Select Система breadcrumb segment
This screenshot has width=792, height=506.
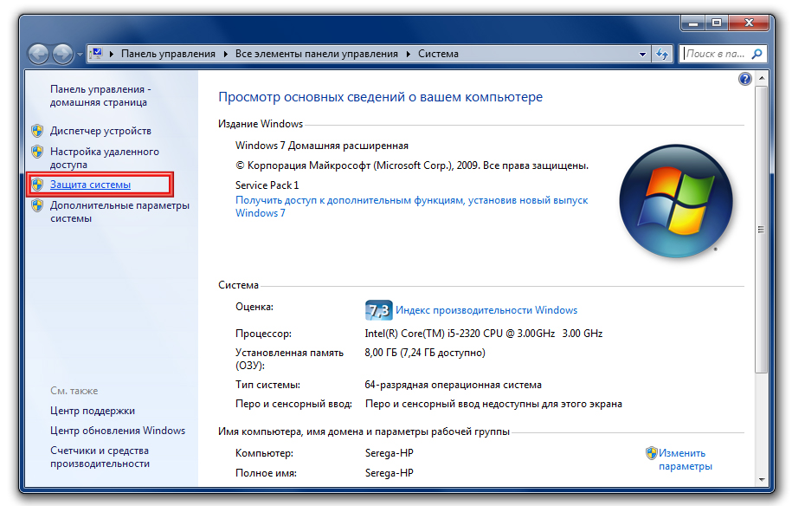439,54
